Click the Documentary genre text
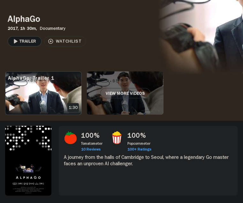 pos(53,28)
